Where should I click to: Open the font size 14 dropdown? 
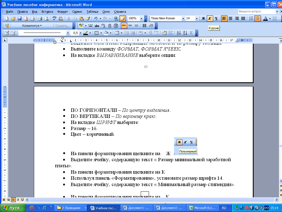click(x=197, y=18)
